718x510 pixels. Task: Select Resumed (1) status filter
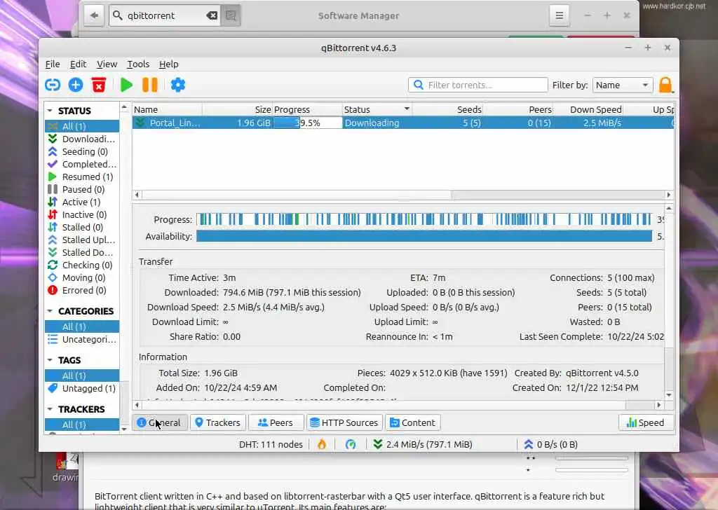pos(82,177)
